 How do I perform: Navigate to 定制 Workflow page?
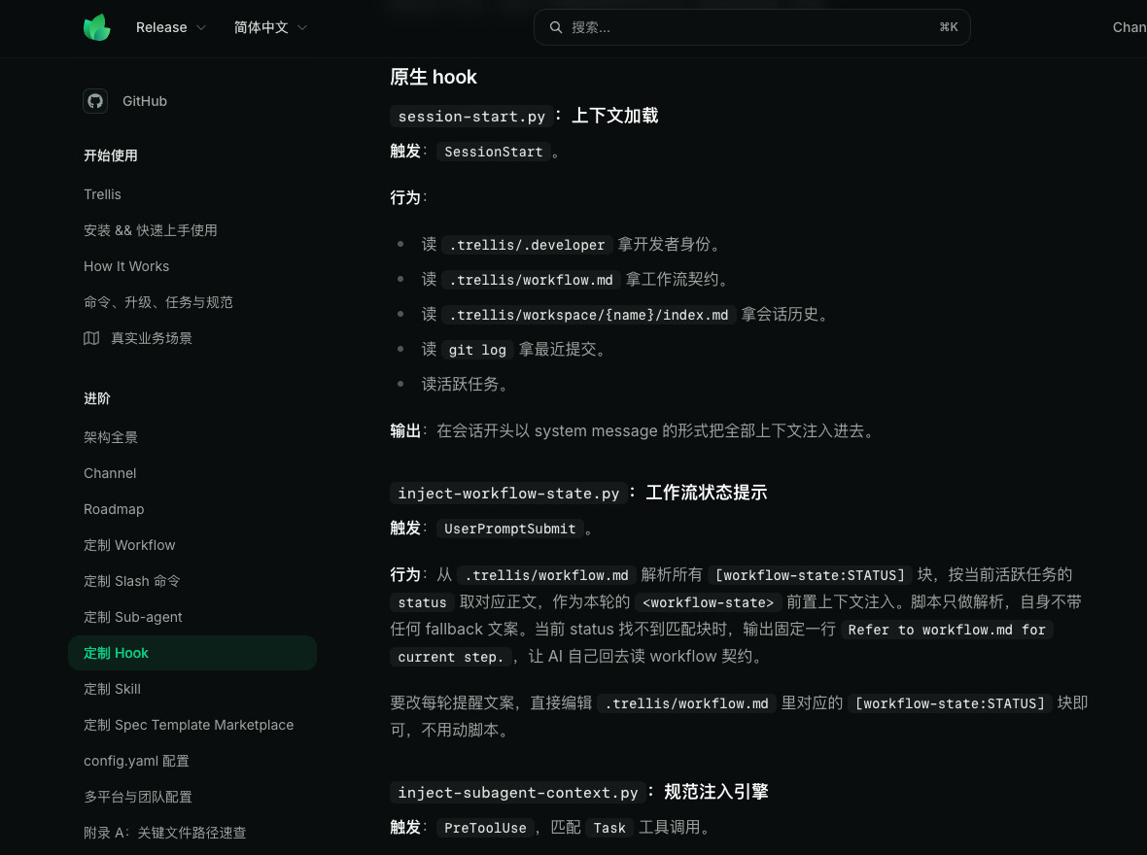pyautogui.click(x=128, y=545)
